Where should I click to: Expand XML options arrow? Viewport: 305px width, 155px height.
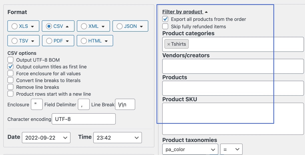[x=103, y=26]
